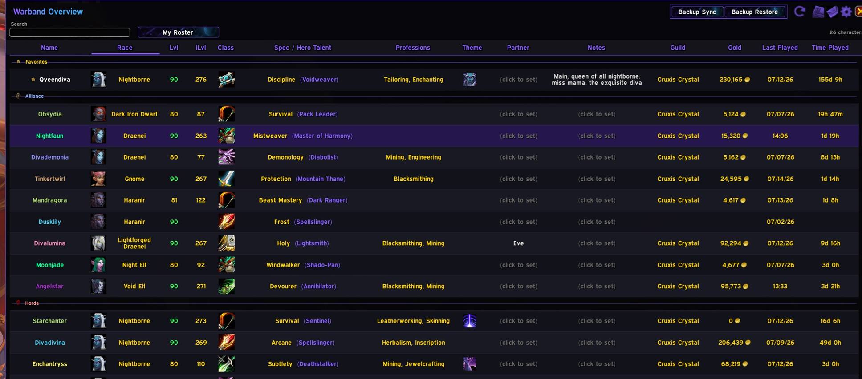Click Dusklily's mage class icon
Image resolution: width=862 pixels, height=379 pixels.
coord(226,222)
